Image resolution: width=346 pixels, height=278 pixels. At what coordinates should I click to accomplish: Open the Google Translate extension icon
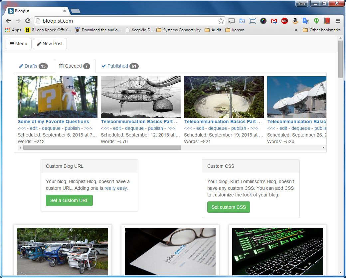coord(306,20)
